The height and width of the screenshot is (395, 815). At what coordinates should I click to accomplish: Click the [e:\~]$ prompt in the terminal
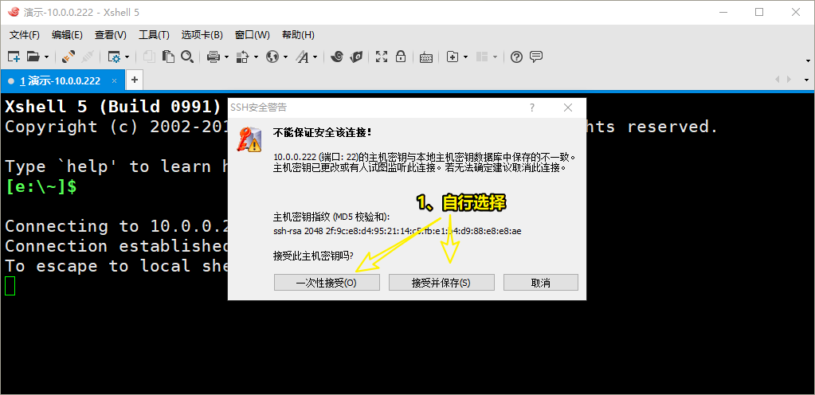click(41, 186)
